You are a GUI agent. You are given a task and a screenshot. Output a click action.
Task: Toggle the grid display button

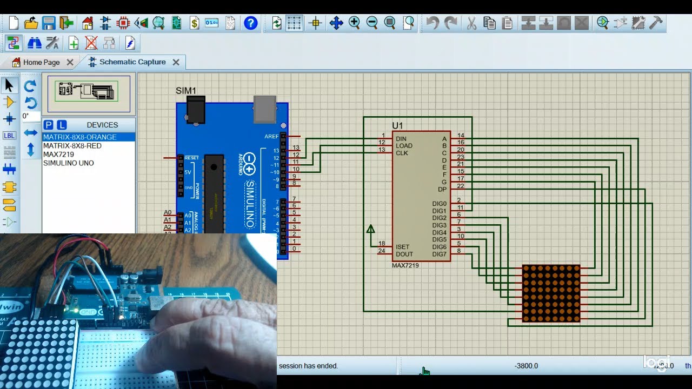(294, 23)
